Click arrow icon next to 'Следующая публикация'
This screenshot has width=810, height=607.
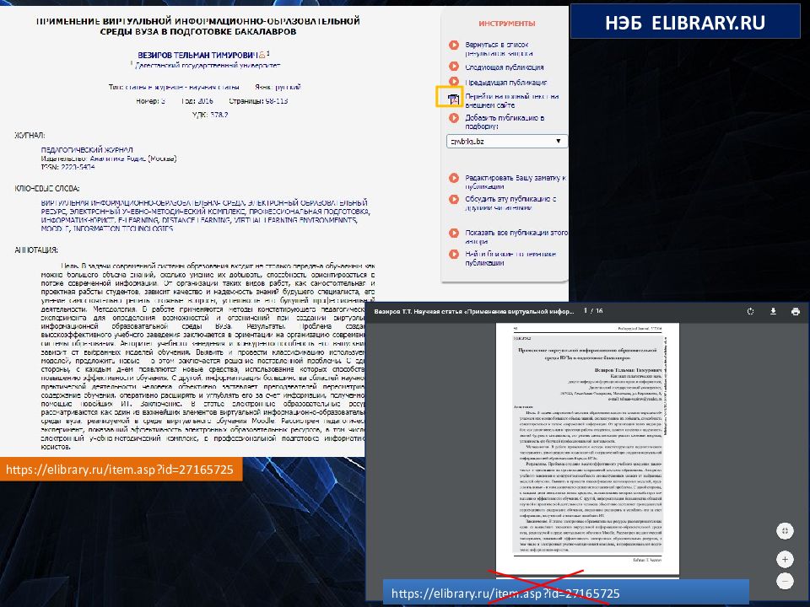click(454, 66)
